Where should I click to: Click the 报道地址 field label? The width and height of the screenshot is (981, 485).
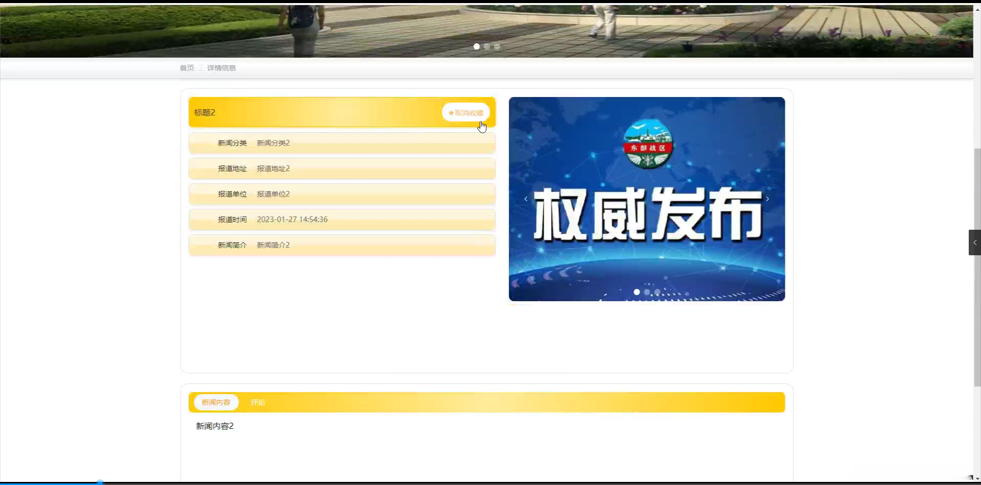click(x=232, y=168)
